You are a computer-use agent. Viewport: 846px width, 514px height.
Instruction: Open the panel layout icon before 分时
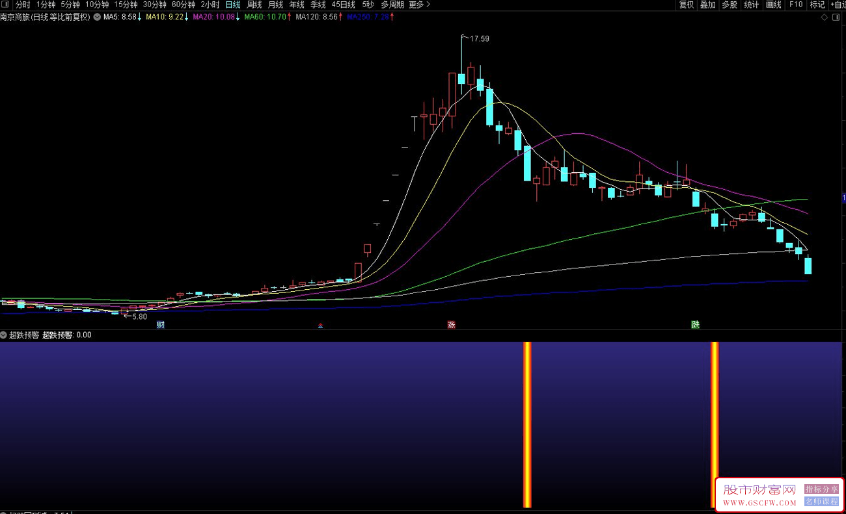coord(7,5)
